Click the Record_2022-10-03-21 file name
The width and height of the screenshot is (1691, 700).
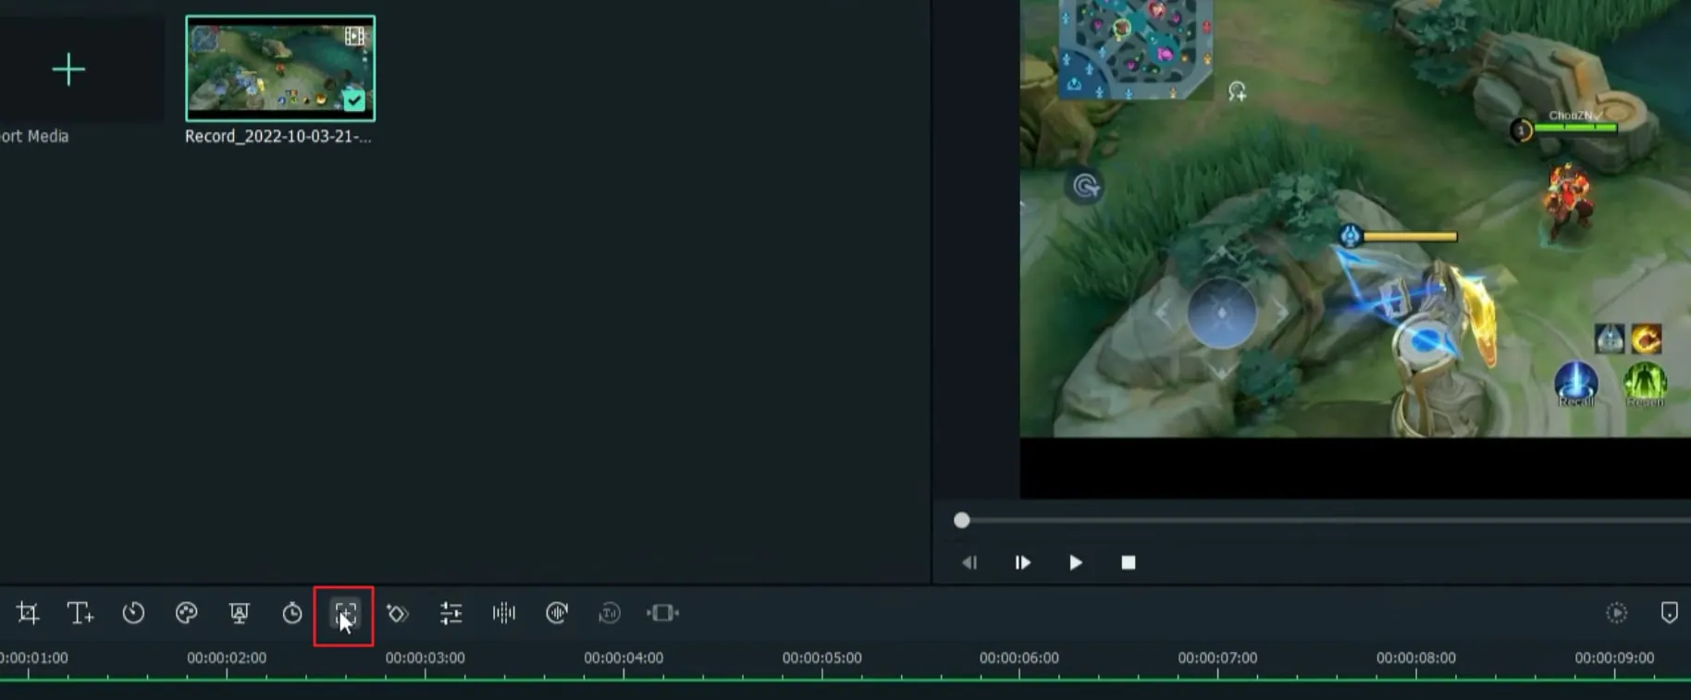click(x=278, y=137)
